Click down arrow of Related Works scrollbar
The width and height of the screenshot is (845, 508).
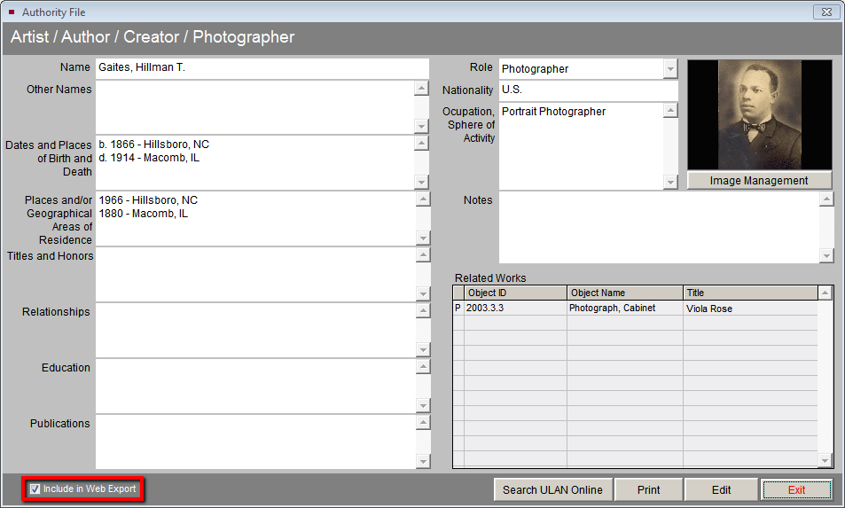click(x=825, y=460)
